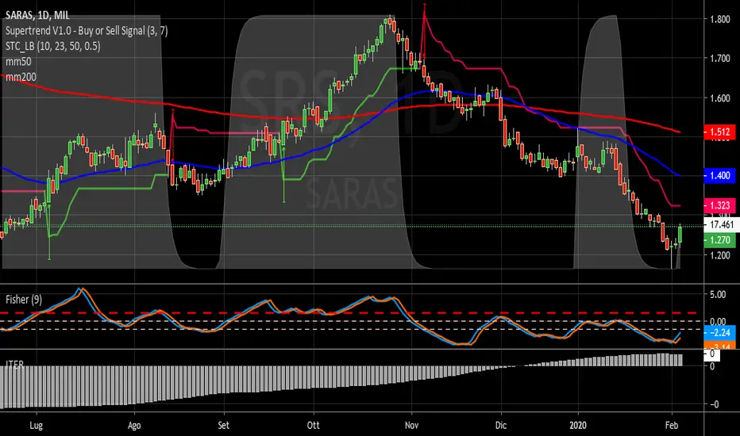Click the 1.700 price axis label
The height and width of the screenshot is (436, 740).
(x=719, y=59)
